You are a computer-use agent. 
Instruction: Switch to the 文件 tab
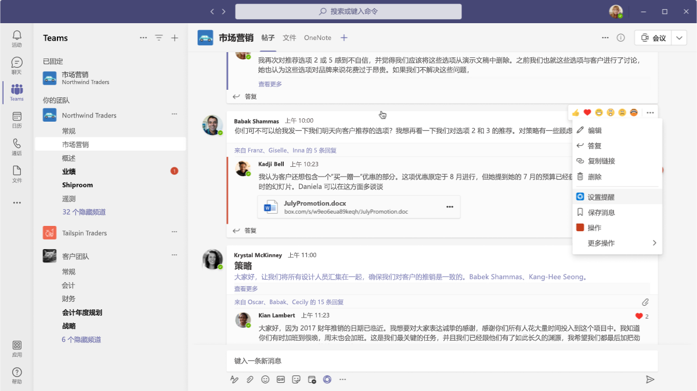(290, 38)
